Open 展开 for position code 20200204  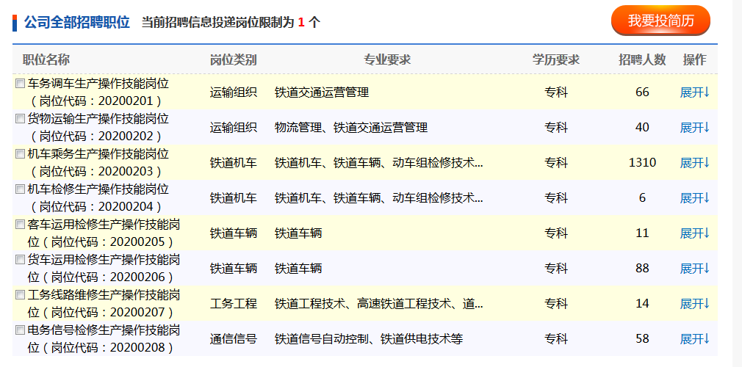(694, 198)
